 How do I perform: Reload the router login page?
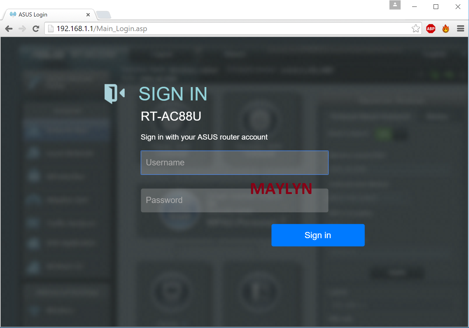point(36,29)
